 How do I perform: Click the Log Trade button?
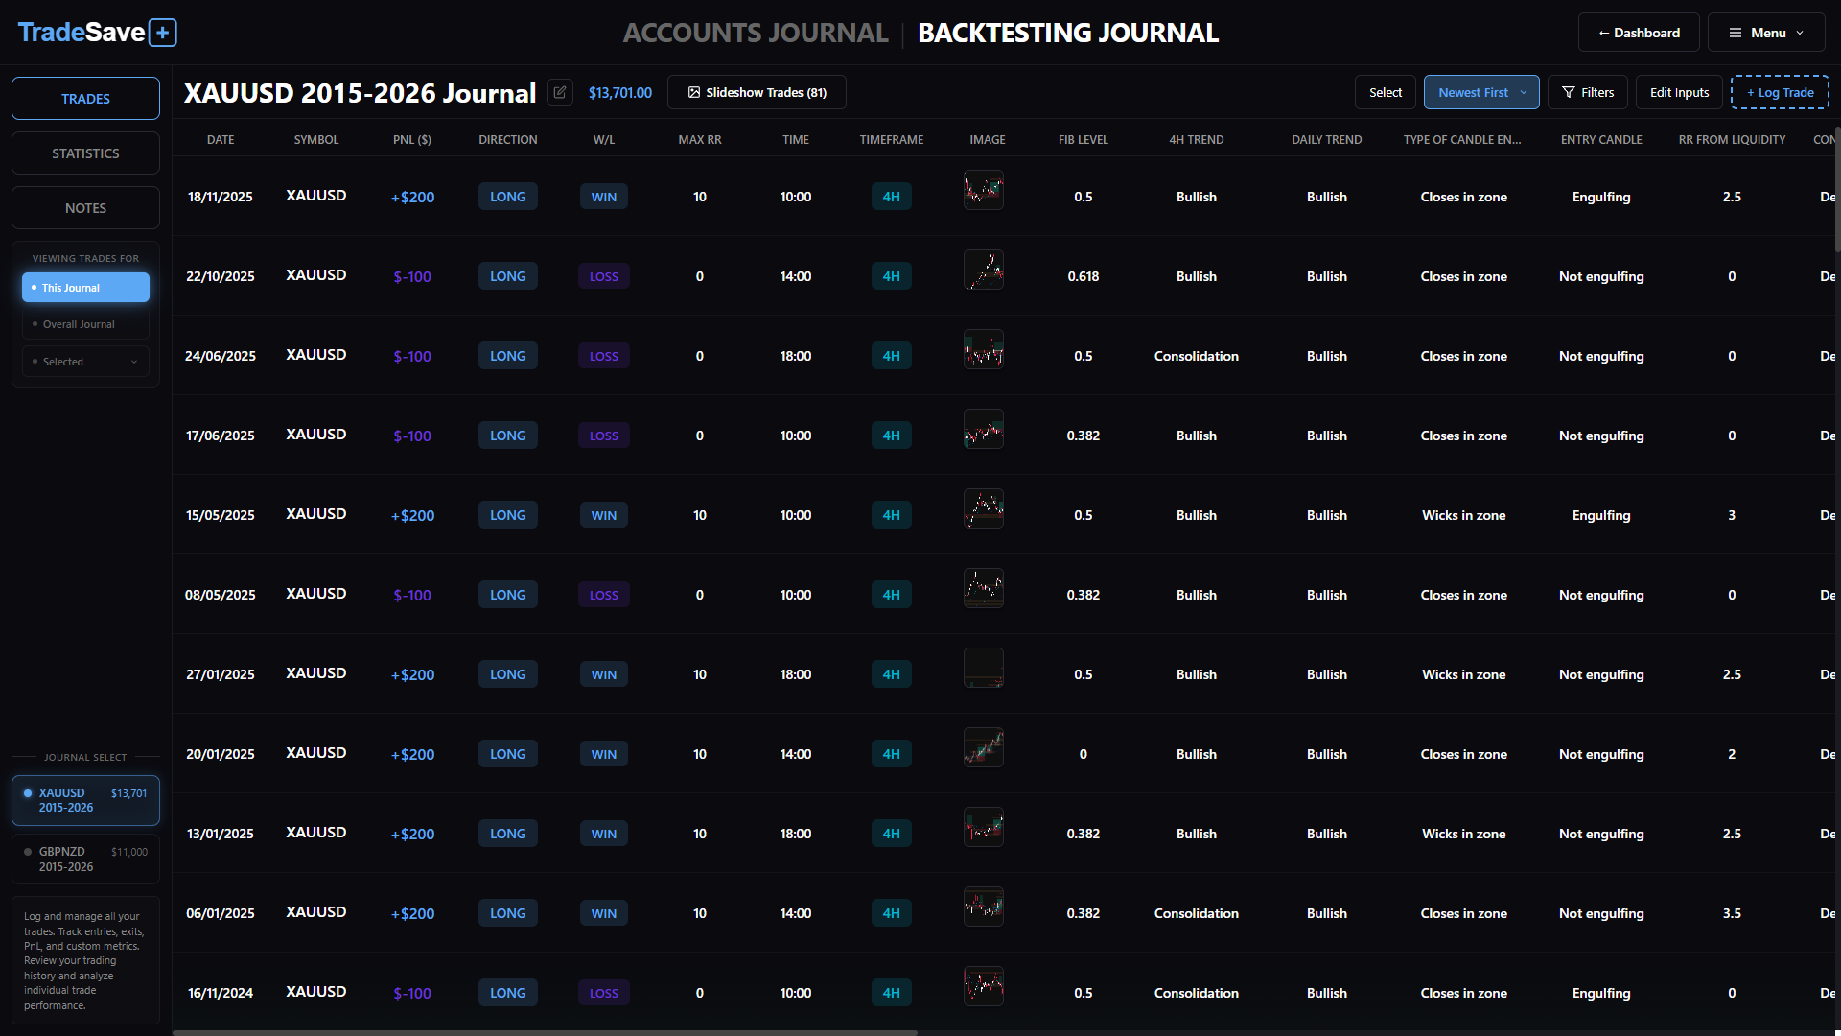tap(1780, 93)
